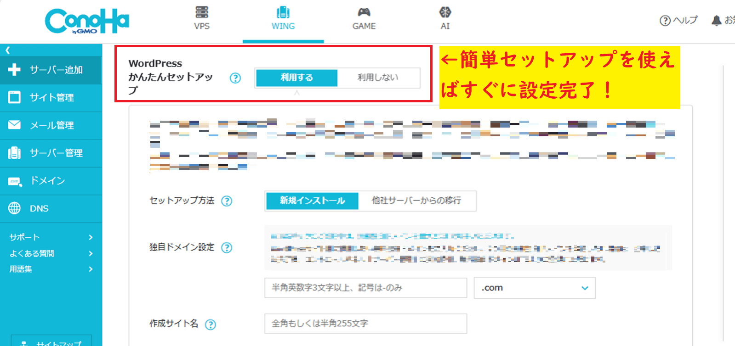The width and height of the screenshot is (735, 346).
Task: Switch to the AI tab
Action: pyautogui.click(x=445, y=21)
